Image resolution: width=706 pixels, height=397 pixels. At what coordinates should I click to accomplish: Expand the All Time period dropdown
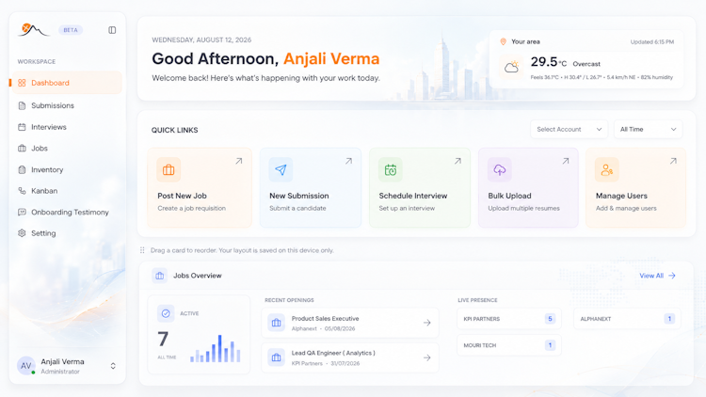(649, 129)
